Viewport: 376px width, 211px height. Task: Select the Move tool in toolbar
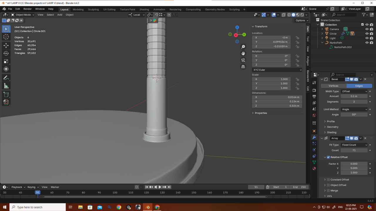(x=6, y=45)
